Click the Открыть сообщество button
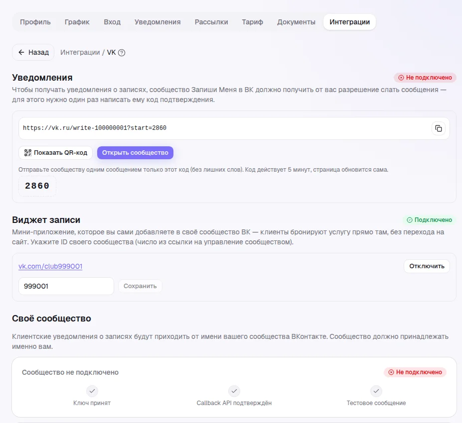This screenshot has height=423, width=462. pyautogui.click(x=135, y=153)
